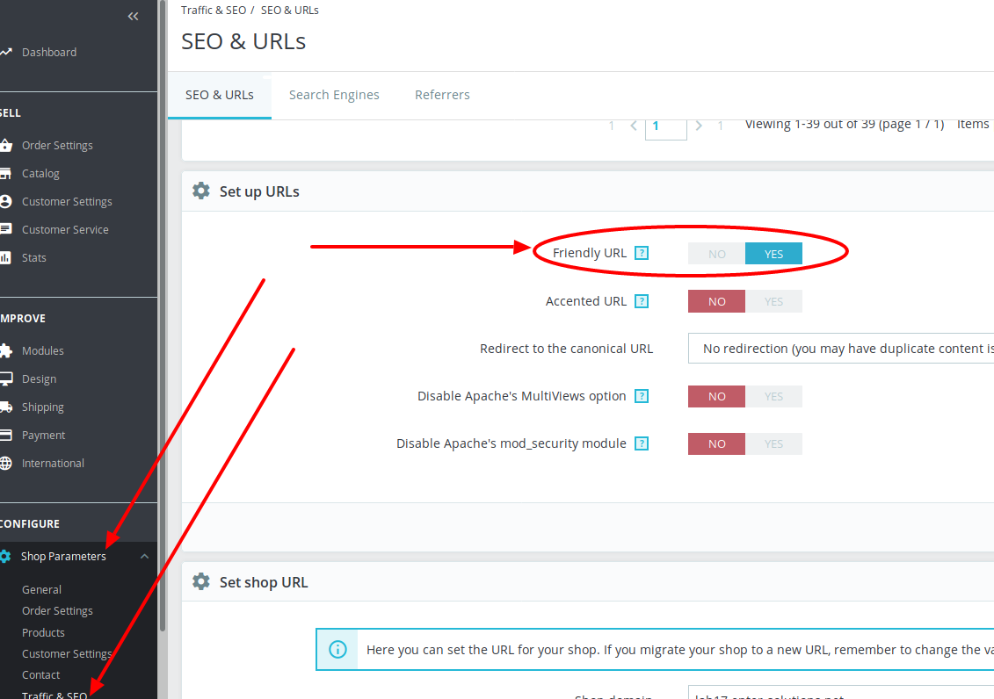Click the sidebar vertical scrollbar
Image resolution: width=994 pixels, height=699 pixels.
point(163,317)
